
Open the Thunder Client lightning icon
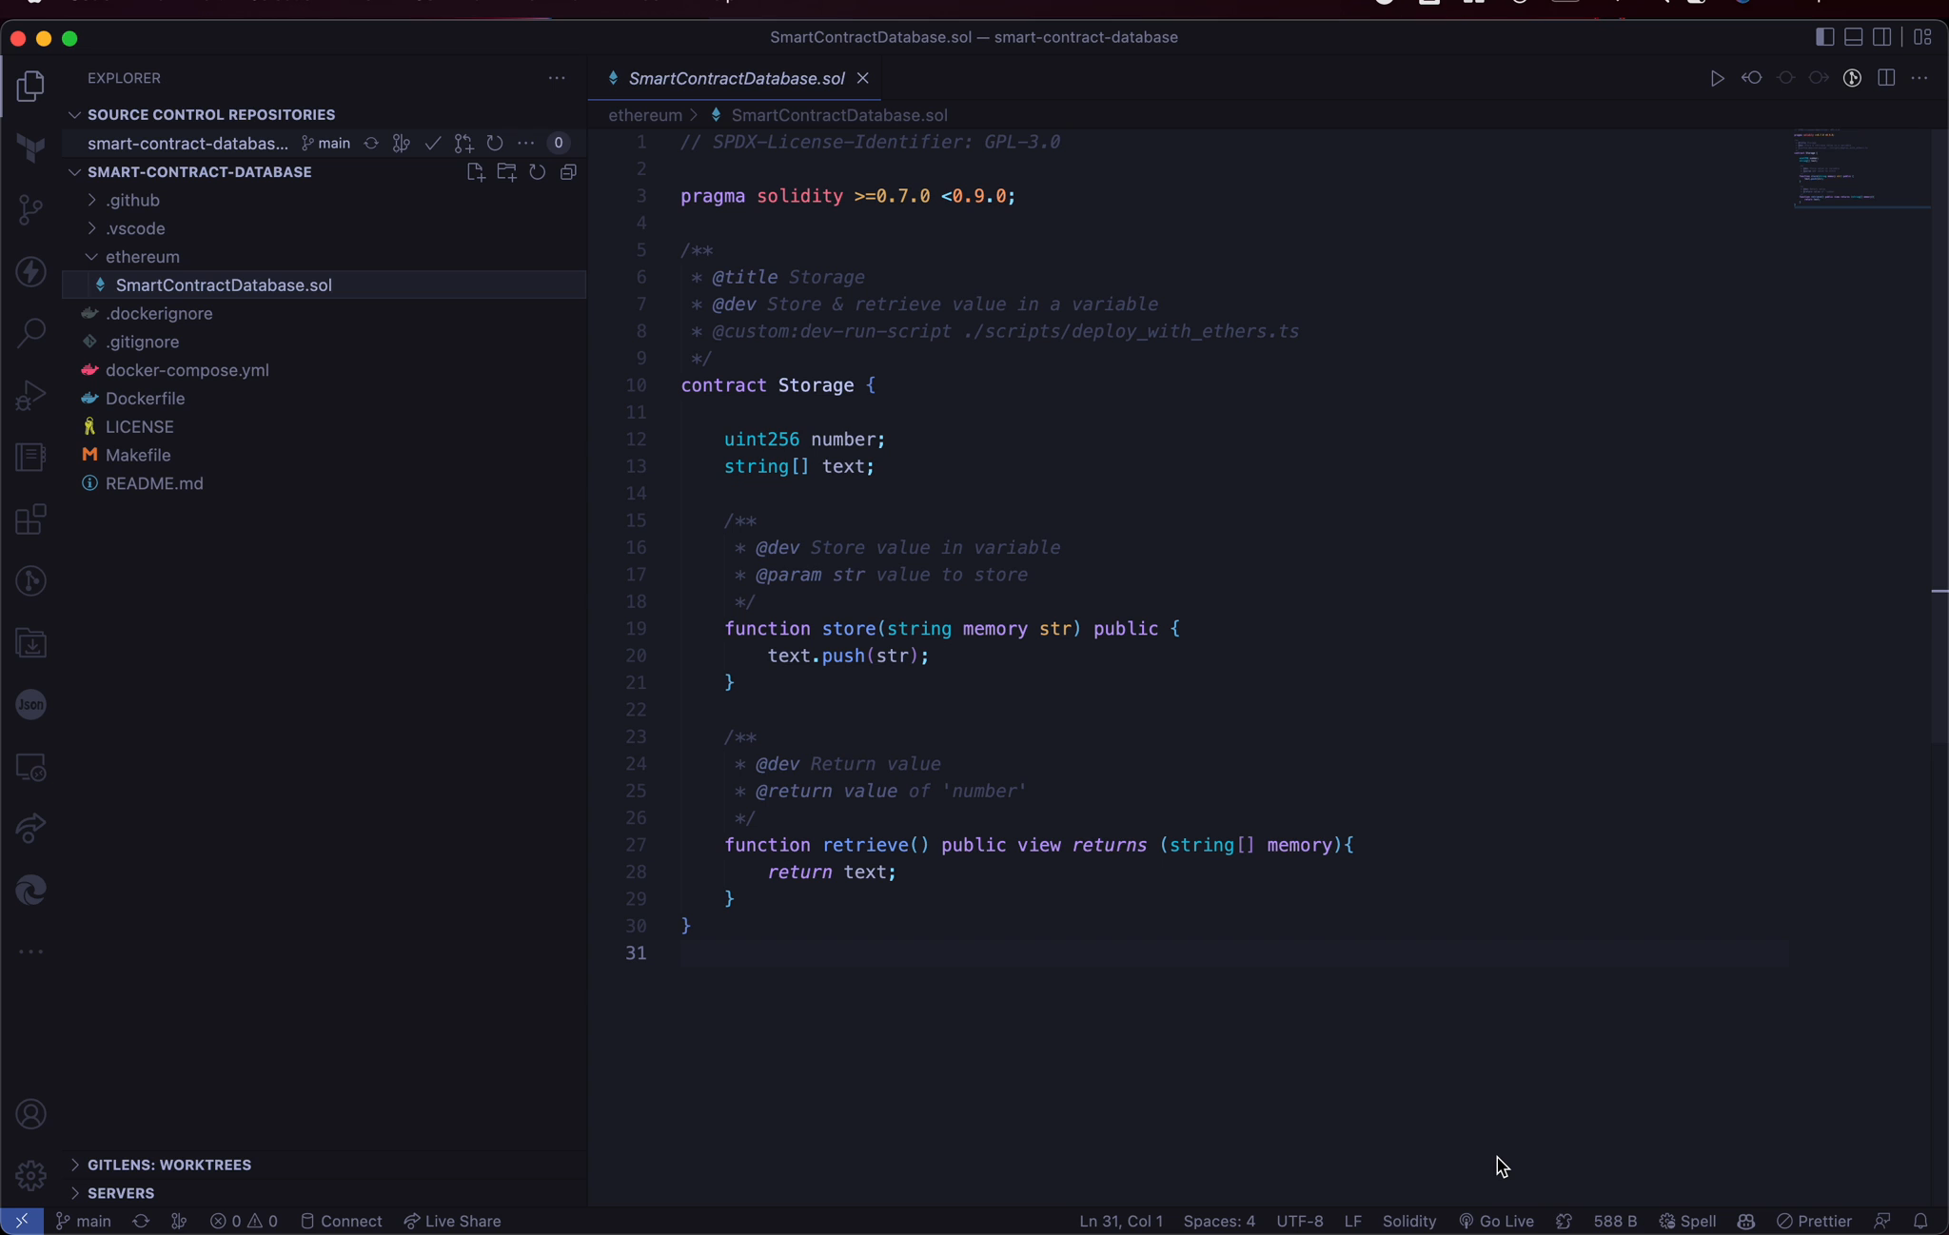pyautogui.click(x=30, y=272)
